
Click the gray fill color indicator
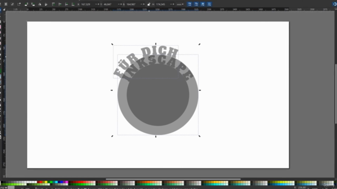[11, 187]
